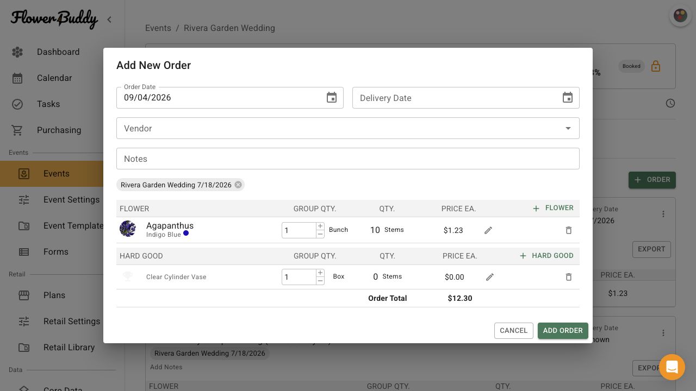
Task: Open the Order Date calendar picker
Action: [x=332, y=98]
